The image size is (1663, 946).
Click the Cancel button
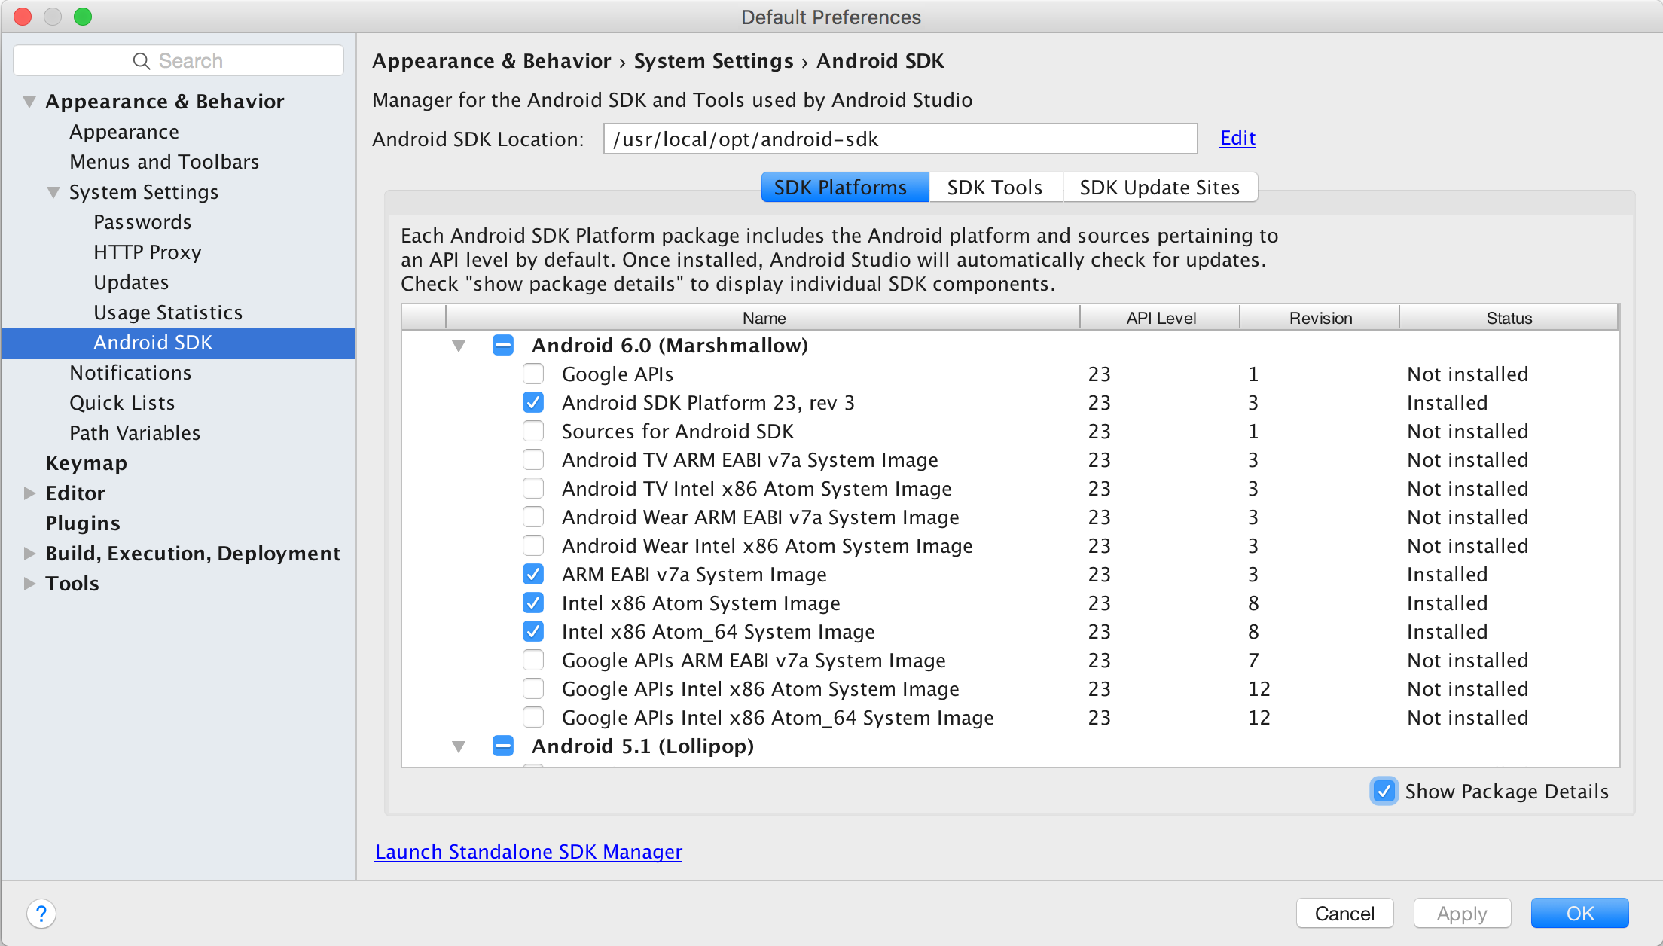point(1344,914)
